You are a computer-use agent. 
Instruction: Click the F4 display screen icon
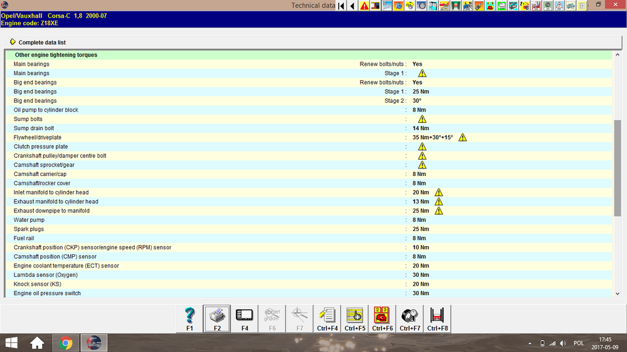pos(245,318)
